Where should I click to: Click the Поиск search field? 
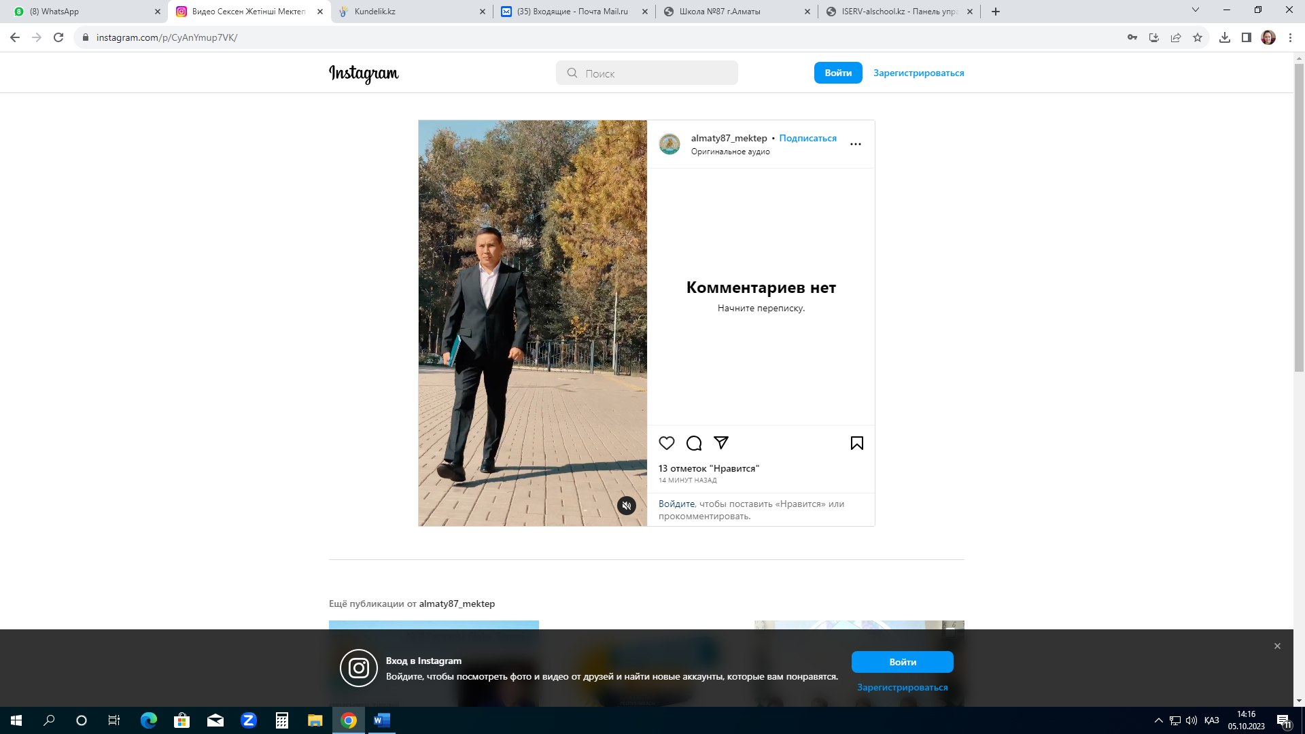click(x=647, y=73)
